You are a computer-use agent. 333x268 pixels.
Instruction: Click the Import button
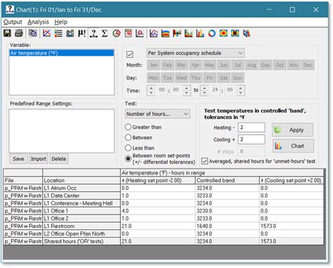[x=39, y=159]
